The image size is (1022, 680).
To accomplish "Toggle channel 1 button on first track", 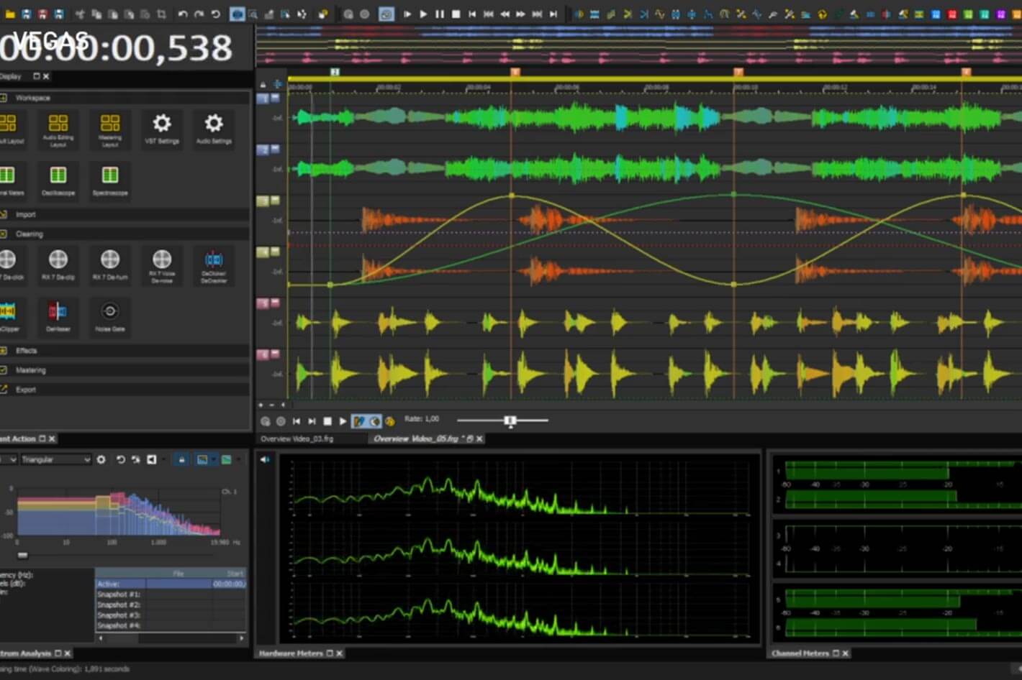I will 263,98.
